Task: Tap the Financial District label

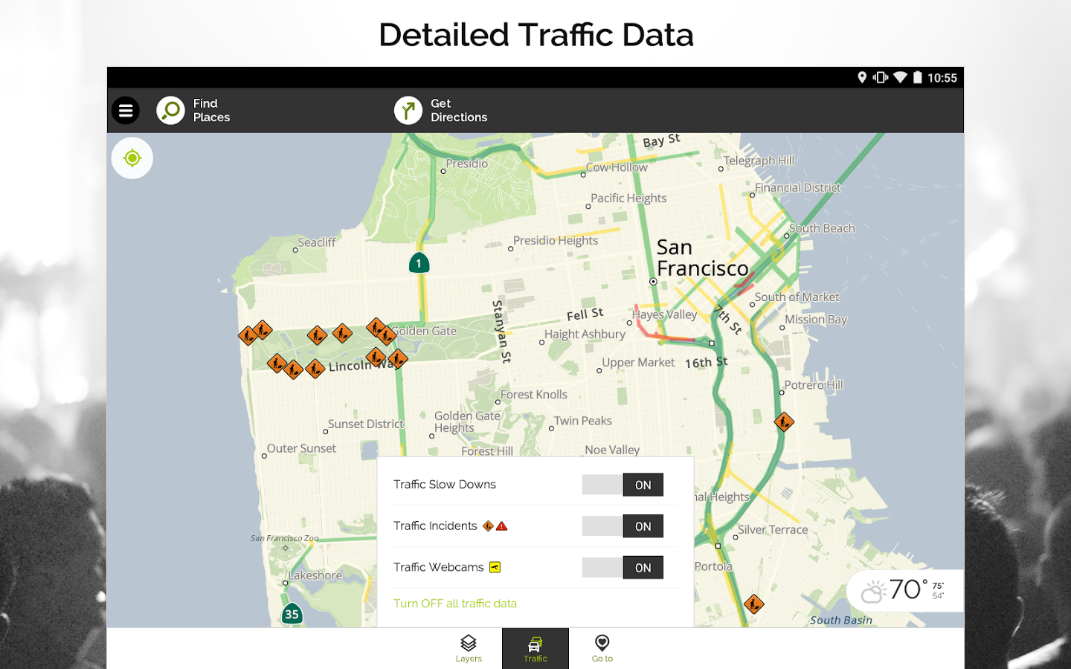Action: click(x=797, y=188)
